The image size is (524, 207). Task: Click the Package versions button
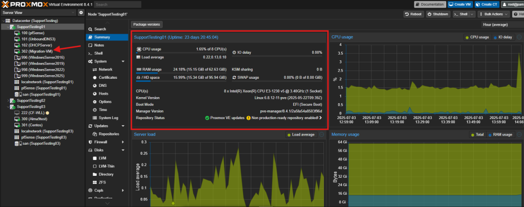click(146, 25)
